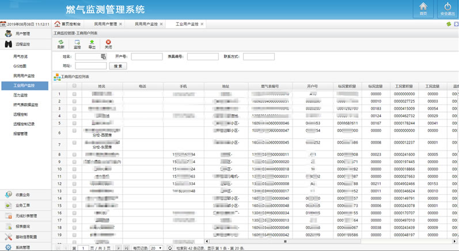Close the 工业用户监控 tab
Screen dimensions: 459x251
click(202, 24)
